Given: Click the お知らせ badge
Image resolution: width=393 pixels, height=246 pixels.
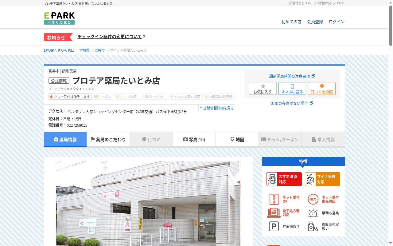Looking at the screenshot, I should pyautogui.click(x=58, y=37).
